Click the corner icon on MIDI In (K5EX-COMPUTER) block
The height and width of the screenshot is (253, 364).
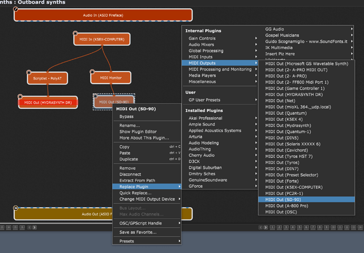[75, 33]
